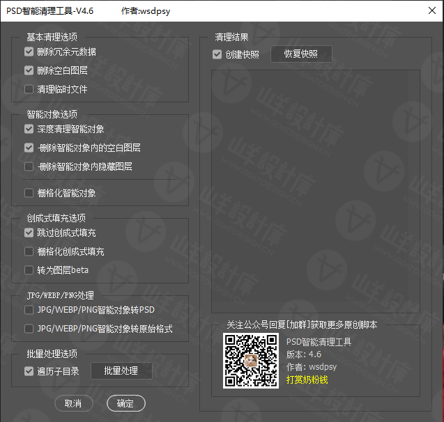Screen dimensions: 444x422
Task: Uncheck 创建快照 checkbox
Action: pyautogui.click(x=217, y=54)
